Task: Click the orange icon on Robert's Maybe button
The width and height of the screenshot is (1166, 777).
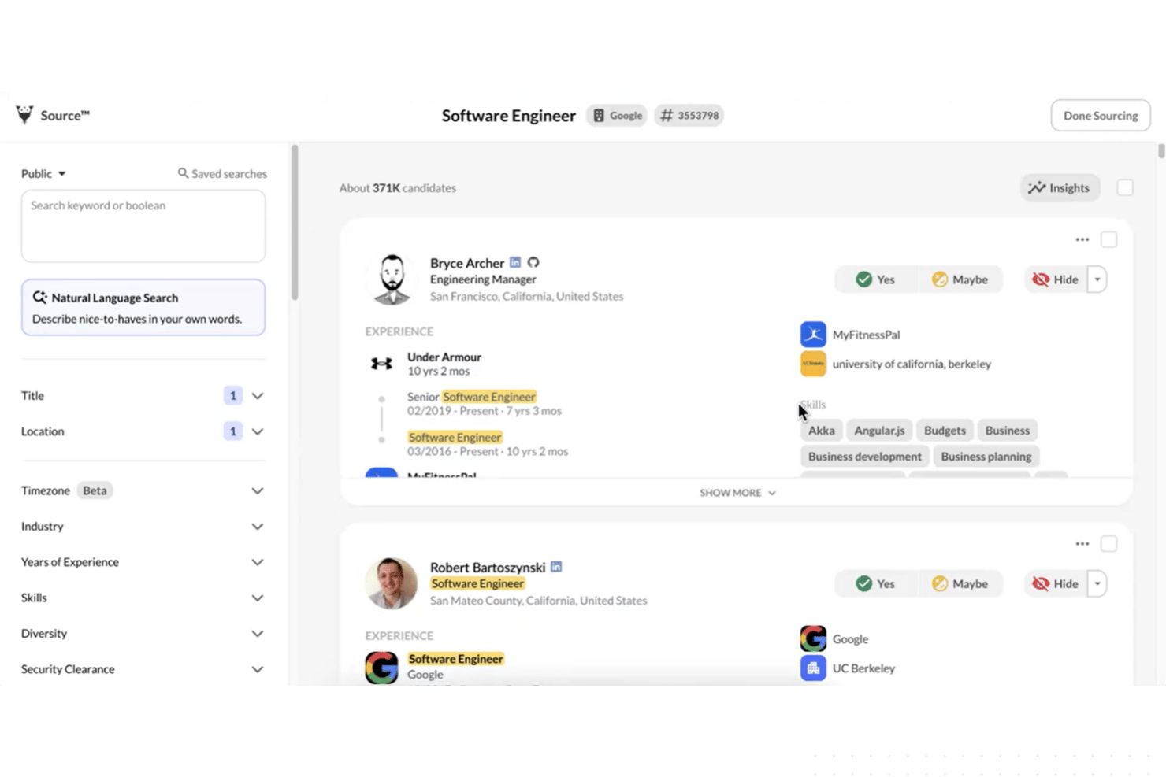Action: [x=939, y=583]
